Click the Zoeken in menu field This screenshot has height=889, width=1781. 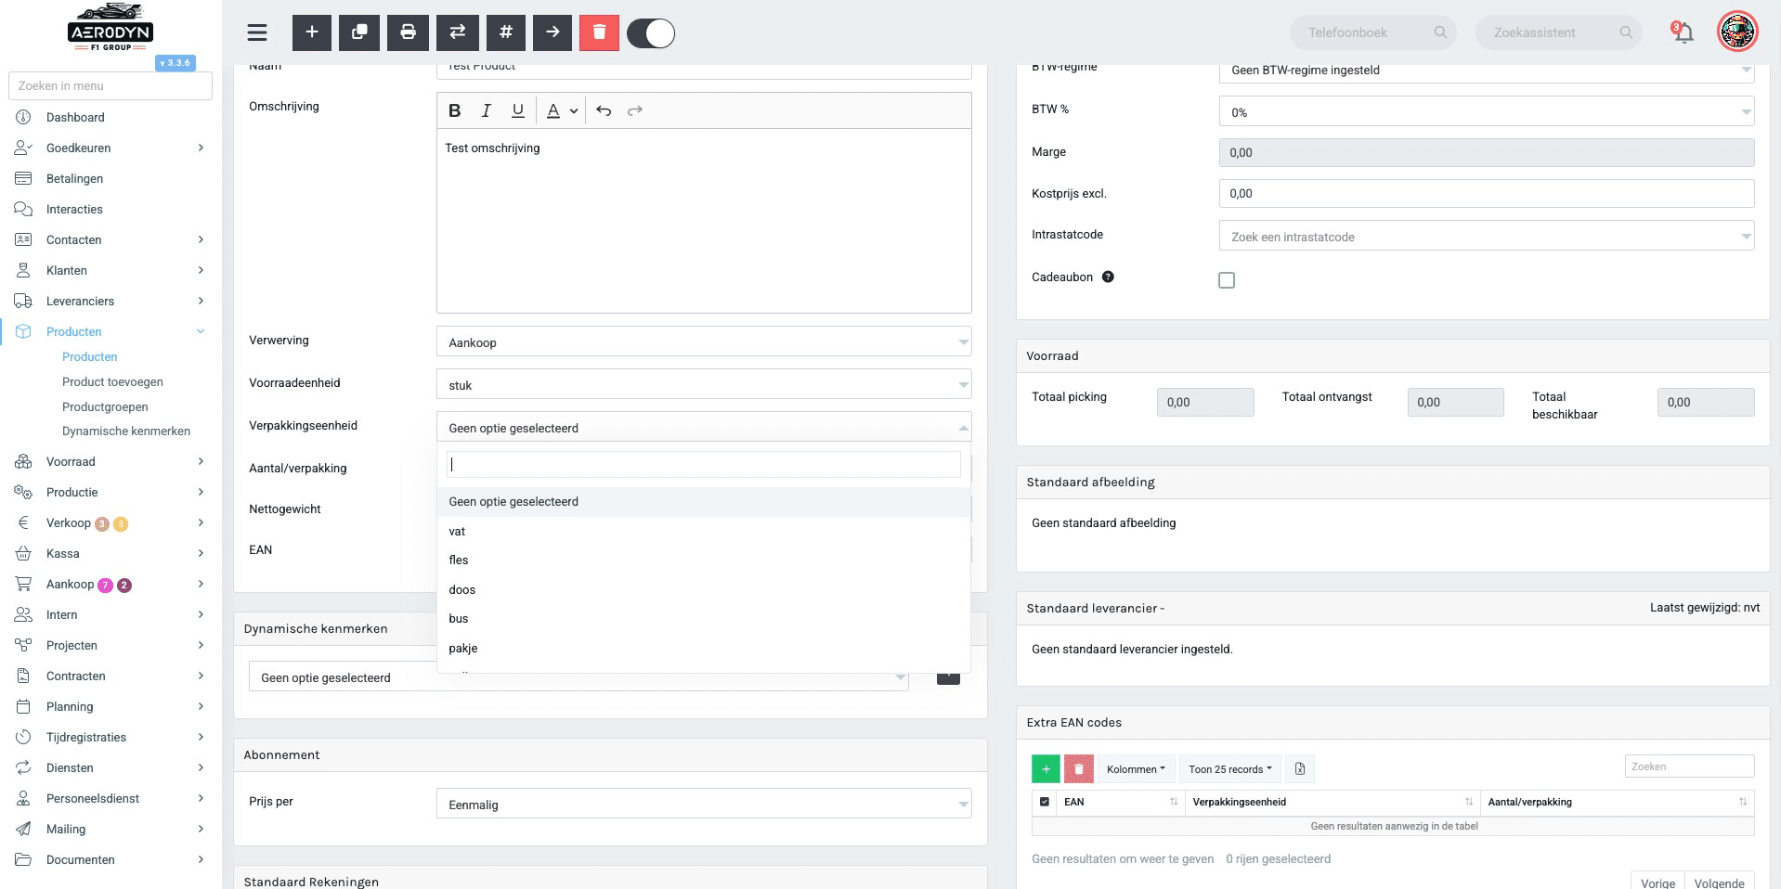[110, 85]
